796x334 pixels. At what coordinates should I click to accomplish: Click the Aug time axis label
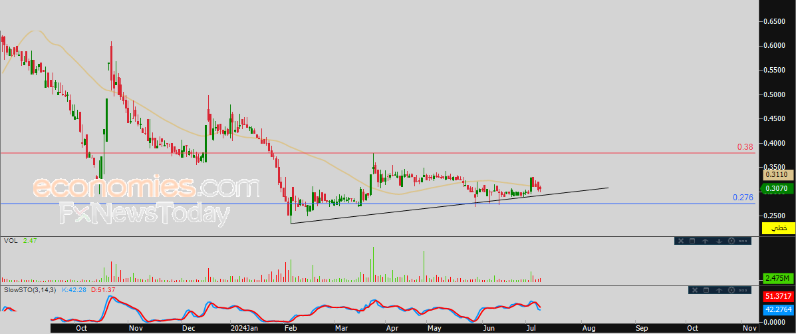(588, 329)
